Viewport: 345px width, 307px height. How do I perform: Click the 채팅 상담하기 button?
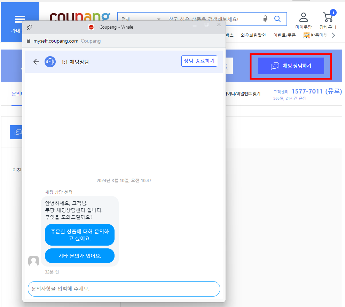point(291,66)
